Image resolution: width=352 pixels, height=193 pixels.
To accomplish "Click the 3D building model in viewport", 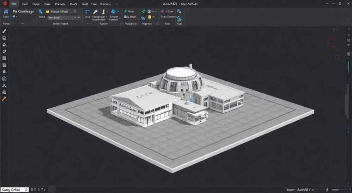I will 177,96.
